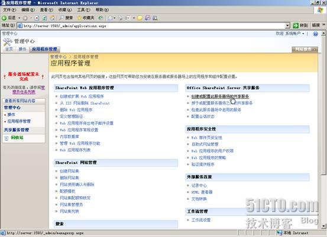
Task: Select the 应用程序管理 tab
Action: pos(44,49)
